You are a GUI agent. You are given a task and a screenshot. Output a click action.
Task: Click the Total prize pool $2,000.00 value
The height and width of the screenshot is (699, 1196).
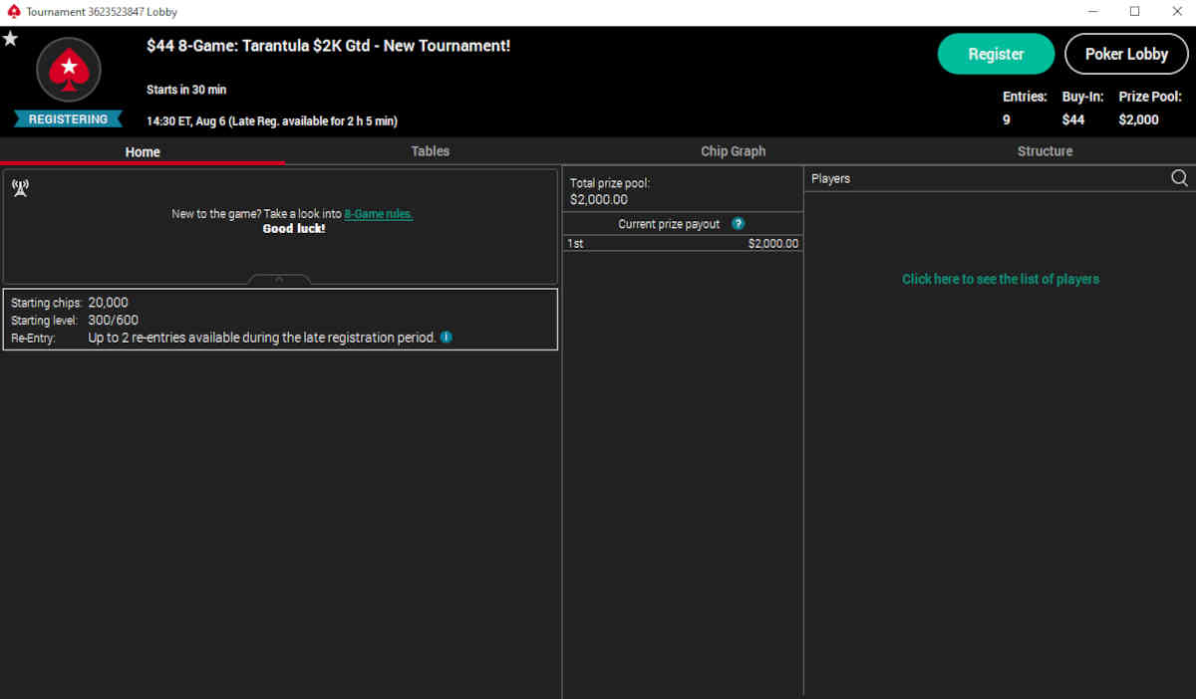pyautogui.click(x=599, y=200)
